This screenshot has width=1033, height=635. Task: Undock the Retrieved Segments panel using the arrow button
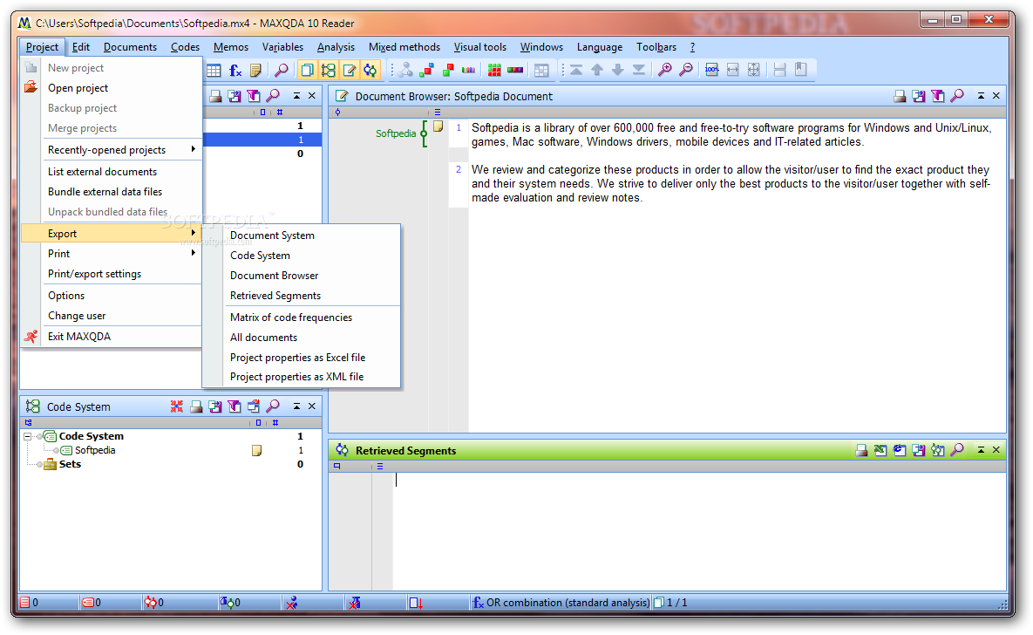tap(981, 450)
